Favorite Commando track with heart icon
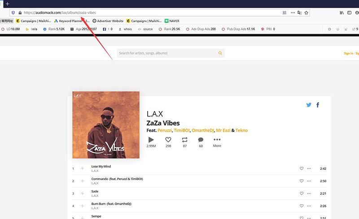The height and width of the screenshot is (219, 359). (x=302, y=181)
